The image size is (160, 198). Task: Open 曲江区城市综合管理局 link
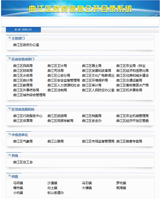click(x=29, y=95)
